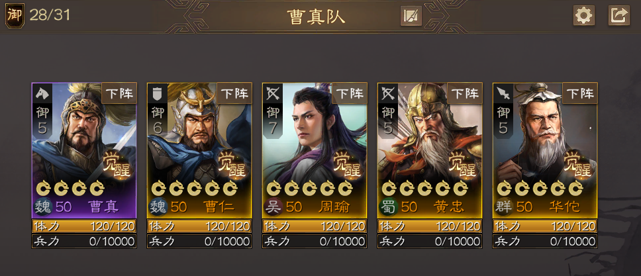Click cavalry horse icon on 曹真 card

[x=42, y=93]
